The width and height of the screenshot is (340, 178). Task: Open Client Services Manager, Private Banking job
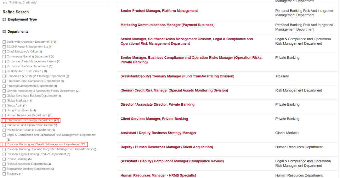pyautogui.click(x=154, y=119)
